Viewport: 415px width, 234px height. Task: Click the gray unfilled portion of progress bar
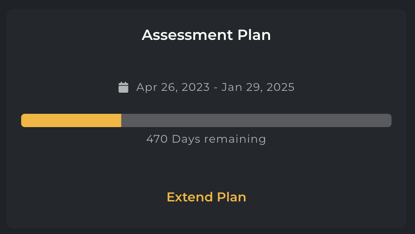pos(256,120)
